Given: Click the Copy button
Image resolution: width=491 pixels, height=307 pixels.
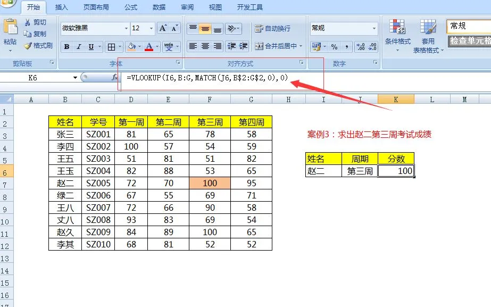Looking at the screenshot, I should click(x=35, y=34).
